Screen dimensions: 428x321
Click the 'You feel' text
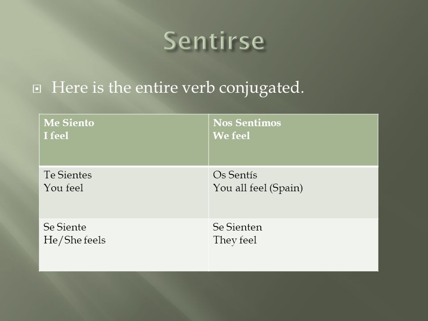pyautogui.click(x=63, y=188)
